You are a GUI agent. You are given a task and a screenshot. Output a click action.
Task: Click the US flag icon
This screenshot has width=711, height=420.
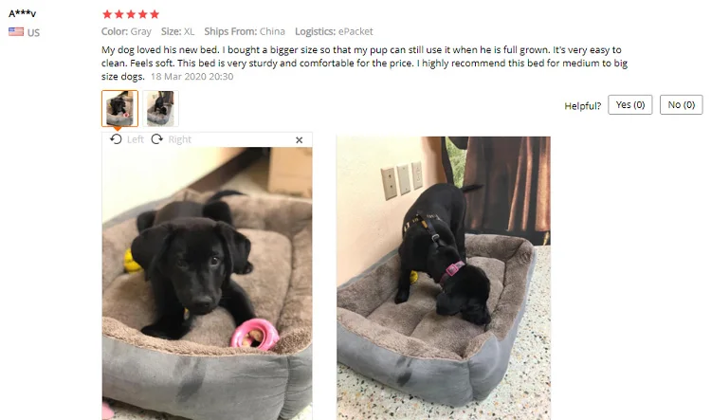tap(16, 31)
